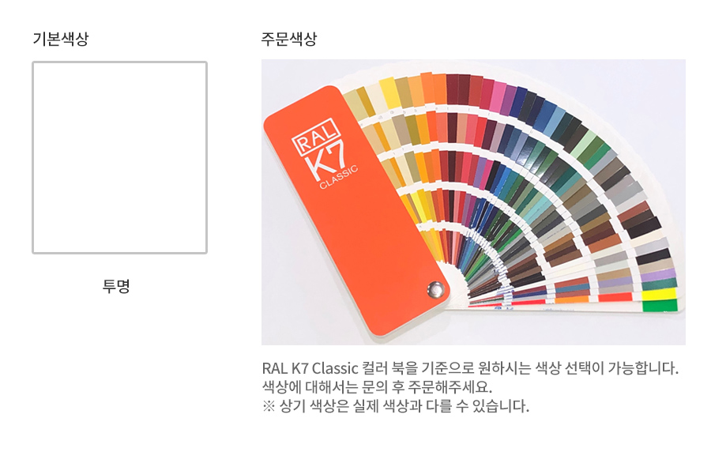Click the RAL K7 Classic description sentence
711x463 pixels.
click(x=470, y=367)
